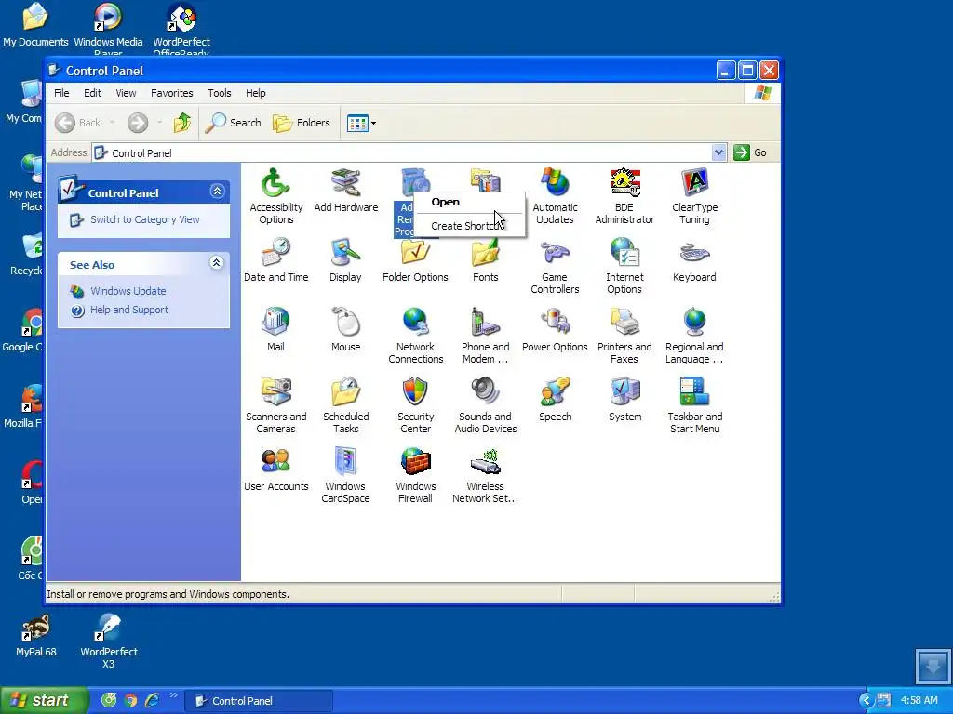Select Scanners and Cameras icon
This screenshot has height=714, width=953.
pos(275,405)
